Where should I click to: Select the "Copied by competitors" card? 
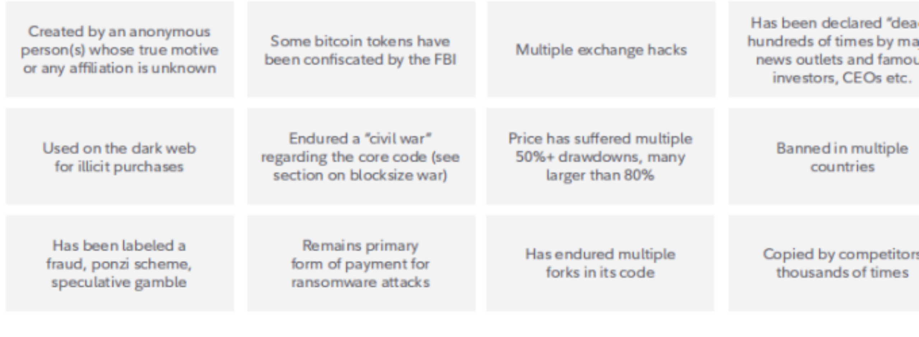pyautogui.click(x=824, y=263)
